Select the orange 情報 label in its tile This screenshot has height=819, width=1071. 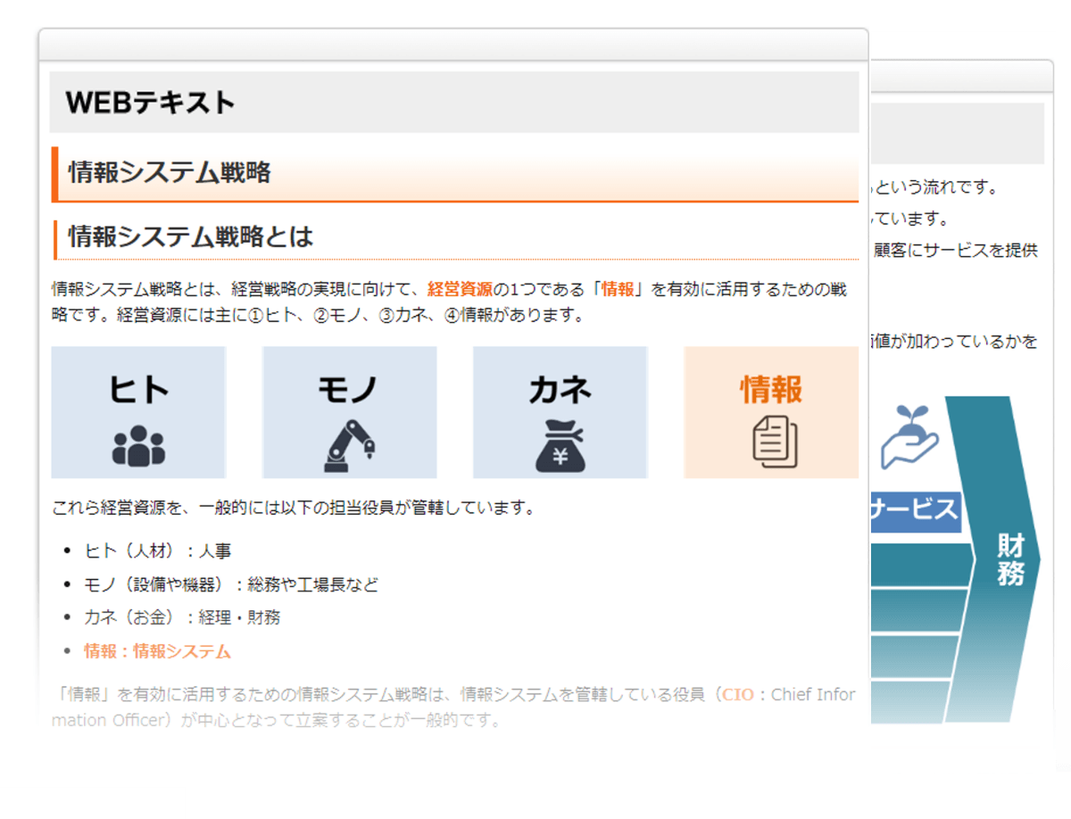770,390
